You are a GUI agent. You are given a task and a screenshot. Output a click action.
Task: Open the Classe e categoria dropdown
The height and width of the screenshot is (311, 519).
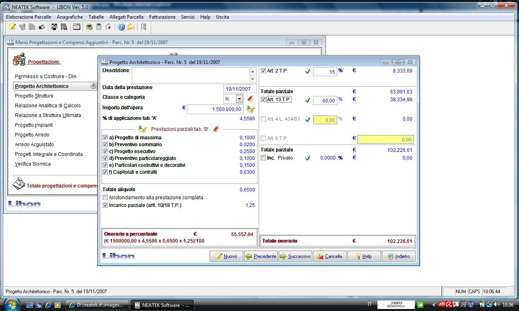(x=239, y=99)
